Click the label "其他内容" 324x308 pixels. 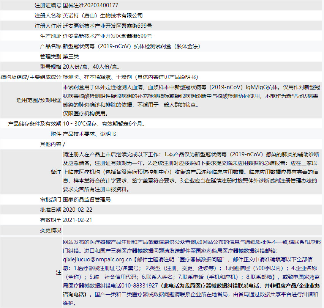click(x=51, y=144)
